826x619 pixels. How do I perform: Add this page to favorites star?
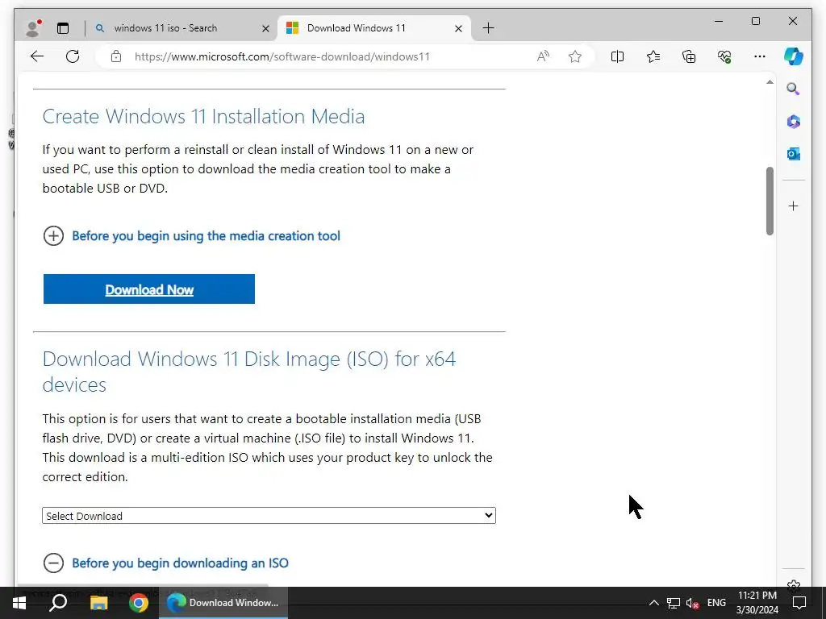[x=574, y=56]
